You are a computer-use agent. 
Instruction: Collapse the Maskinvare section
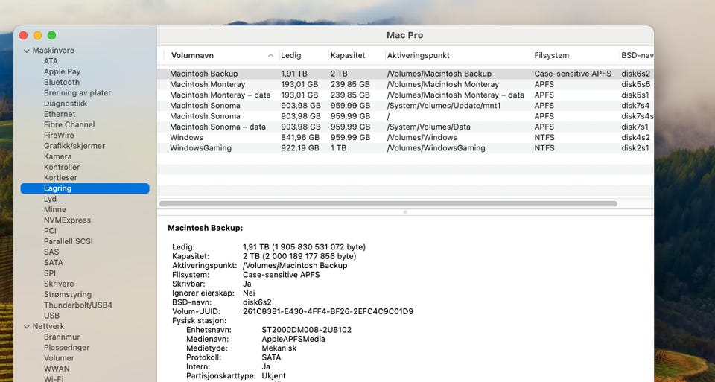point(27,51)
